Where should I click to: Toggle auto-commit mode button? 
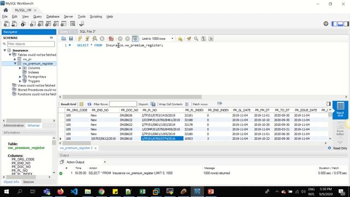pyautogui.click(x=135, y=39)
